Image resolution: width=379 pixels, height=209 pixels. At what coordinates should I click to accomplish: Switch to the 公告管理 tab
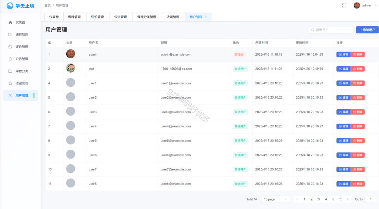[121, 17]
